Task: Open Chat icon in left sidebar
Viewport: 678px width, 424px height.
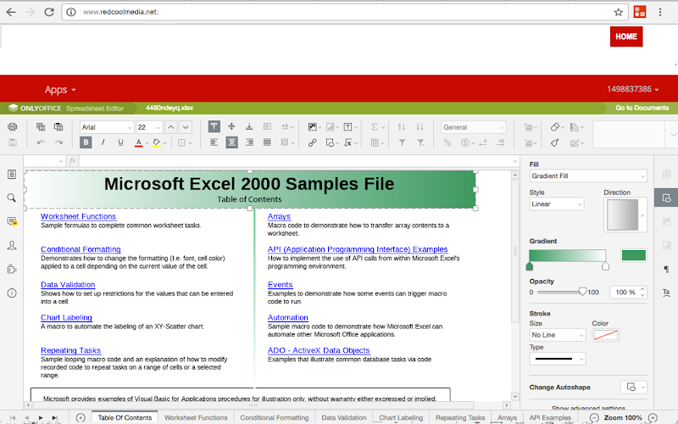Action: click(x=12, y=245)
